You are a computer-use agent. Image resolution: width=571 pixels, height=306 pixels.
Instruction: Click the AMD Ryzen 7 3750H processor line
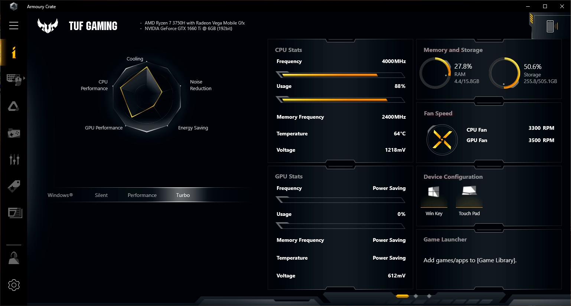click(195, 23)
